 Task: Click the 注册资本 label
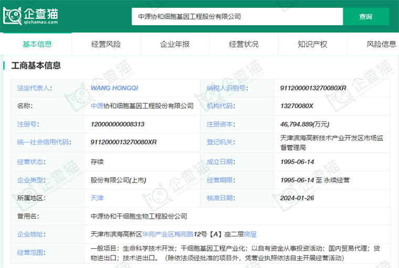220,124
